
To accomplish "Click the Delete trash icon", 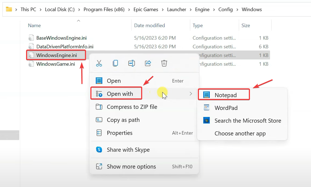I will coord(164,63).
